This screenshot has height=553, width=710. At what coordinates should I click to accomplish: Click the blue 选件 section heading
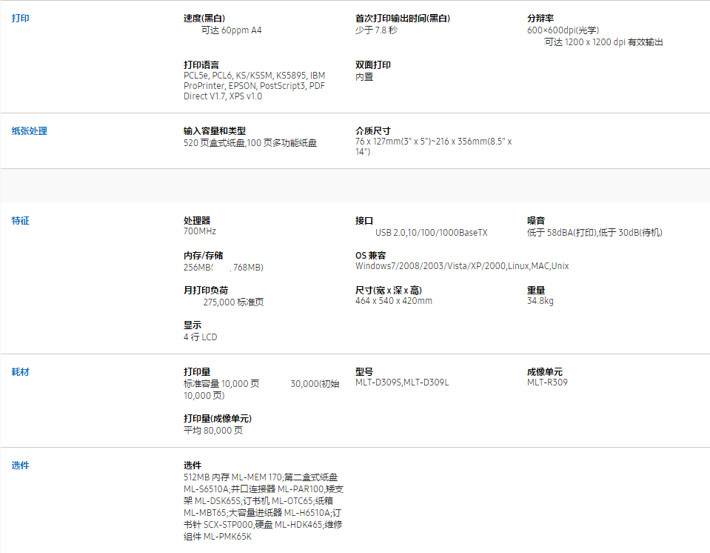tap(20, 465)
